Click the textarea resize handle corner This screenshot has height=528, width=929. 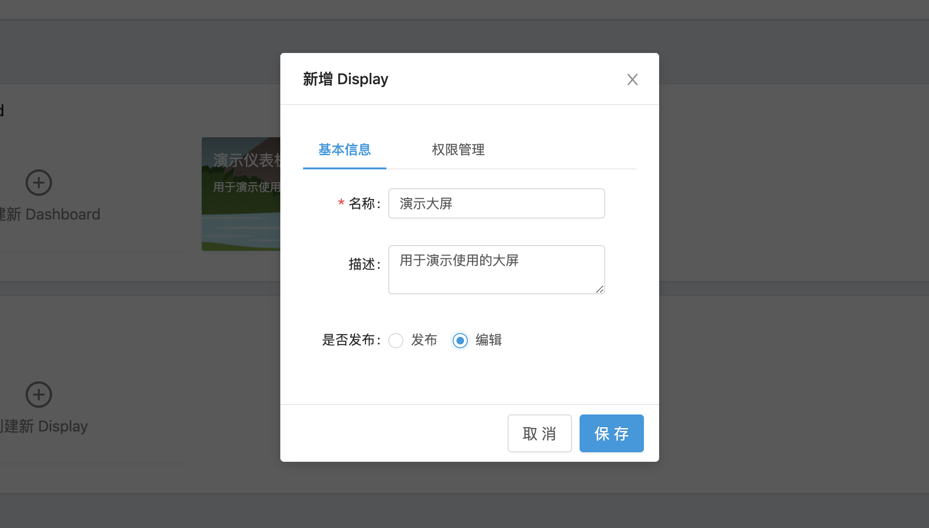tap(600, 289)
